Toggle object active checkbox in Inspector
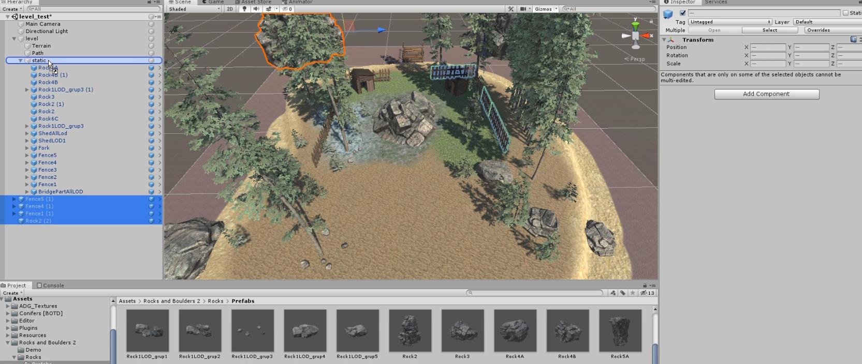Image resolution: width=862 pixels, height=364 pixels. click(683, 13)
